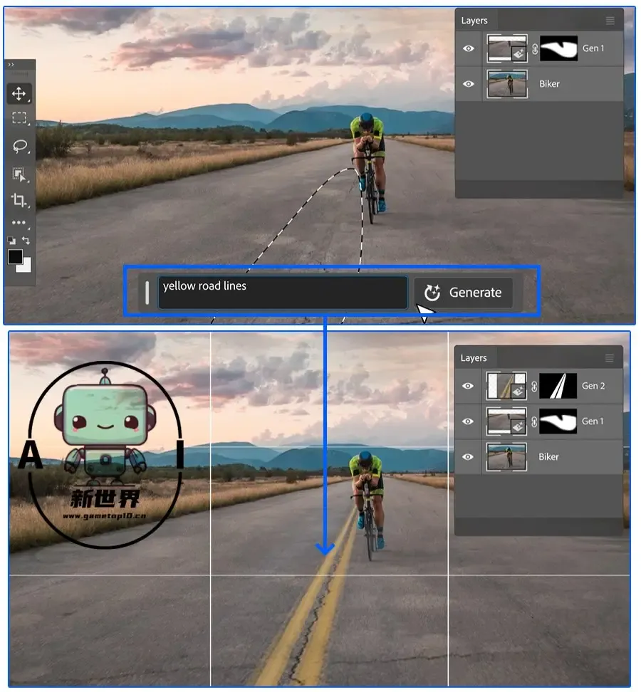This screenshot has width=641, height=692.
Task: Open the three-dot more tools button
Action: 19,222
